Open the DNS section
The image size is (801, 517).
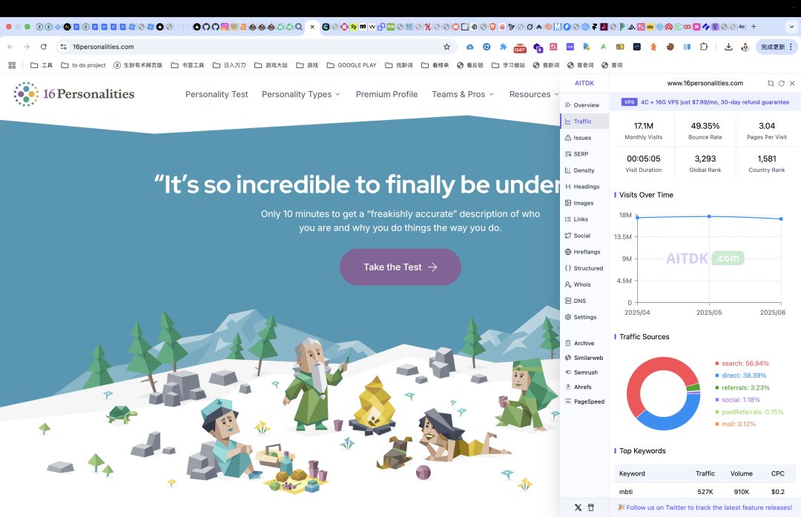pos(576,301)
